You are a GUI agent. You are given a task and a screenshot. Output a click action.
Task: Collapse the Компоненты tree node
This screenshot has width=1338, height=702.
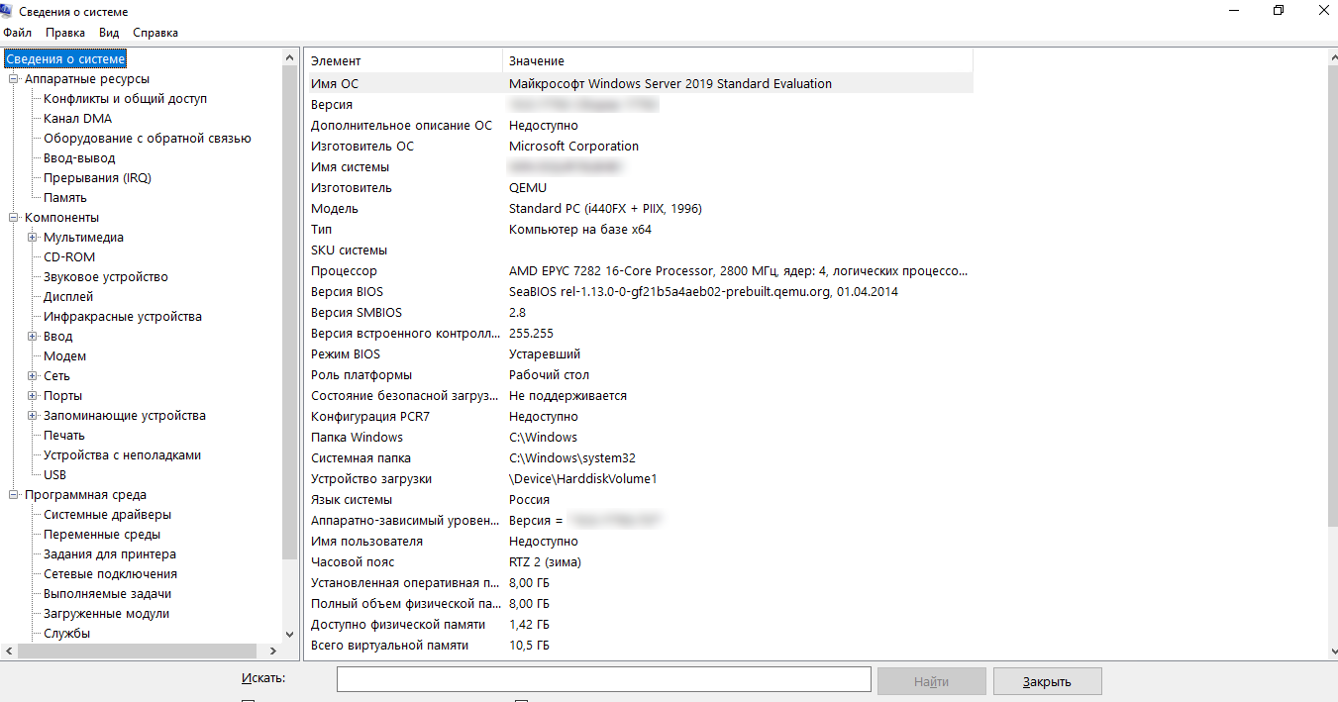tap(14, 218)
